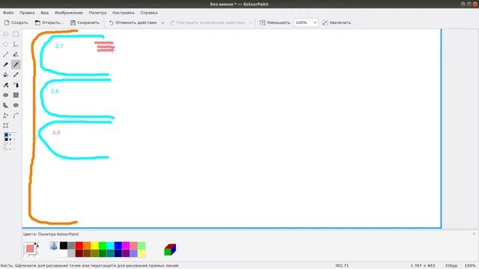Open color similarity RGB cube
This screenshot has width=479, height=269.
(170, 250)
